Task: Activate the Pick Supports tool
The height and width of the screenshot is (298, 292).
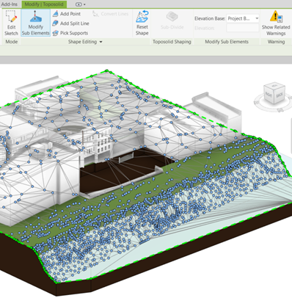Action: pos(70,33)
